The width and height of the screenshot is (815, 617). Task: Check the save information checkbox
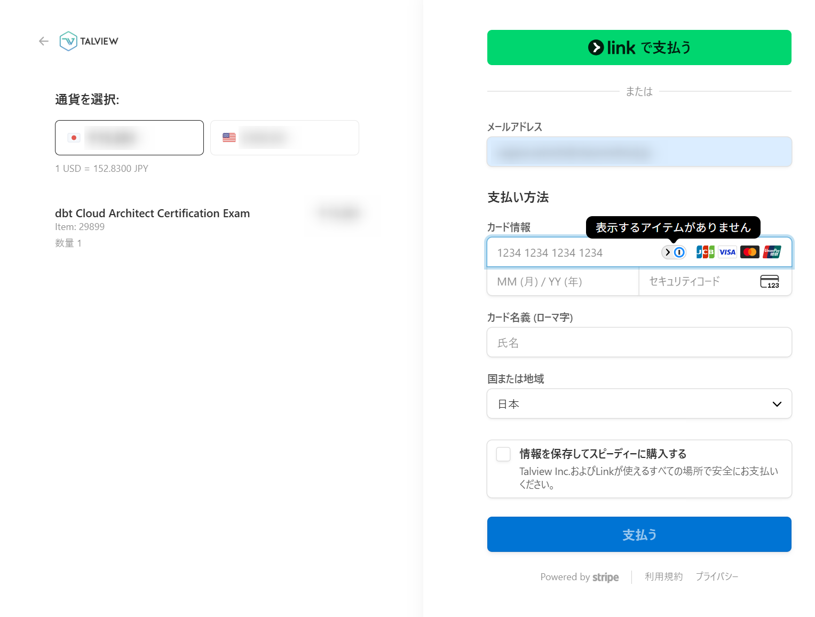[x=503, y=454]
